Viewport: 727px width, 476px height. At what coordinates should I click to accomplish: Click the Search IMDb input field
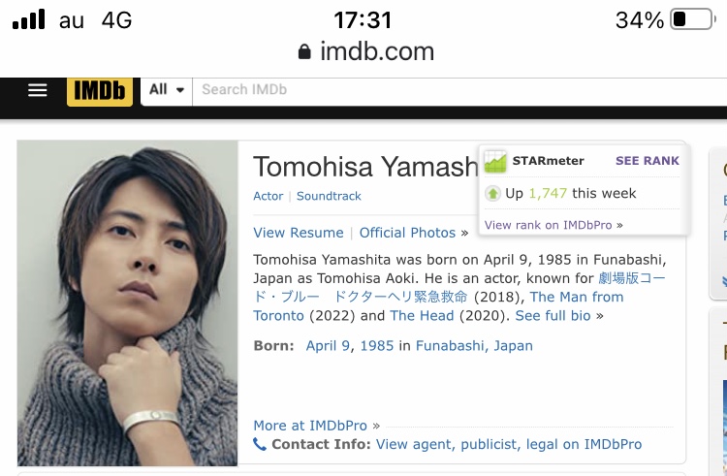tap(459, 89)
